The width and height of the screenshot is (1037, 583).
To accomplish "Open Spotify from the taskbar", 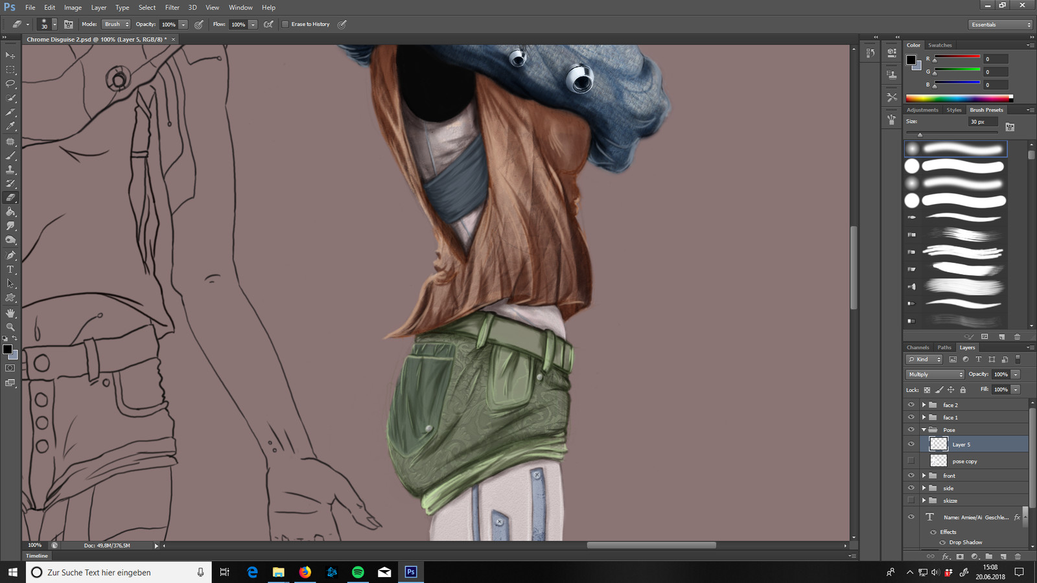I will click(x=358, y=572).
